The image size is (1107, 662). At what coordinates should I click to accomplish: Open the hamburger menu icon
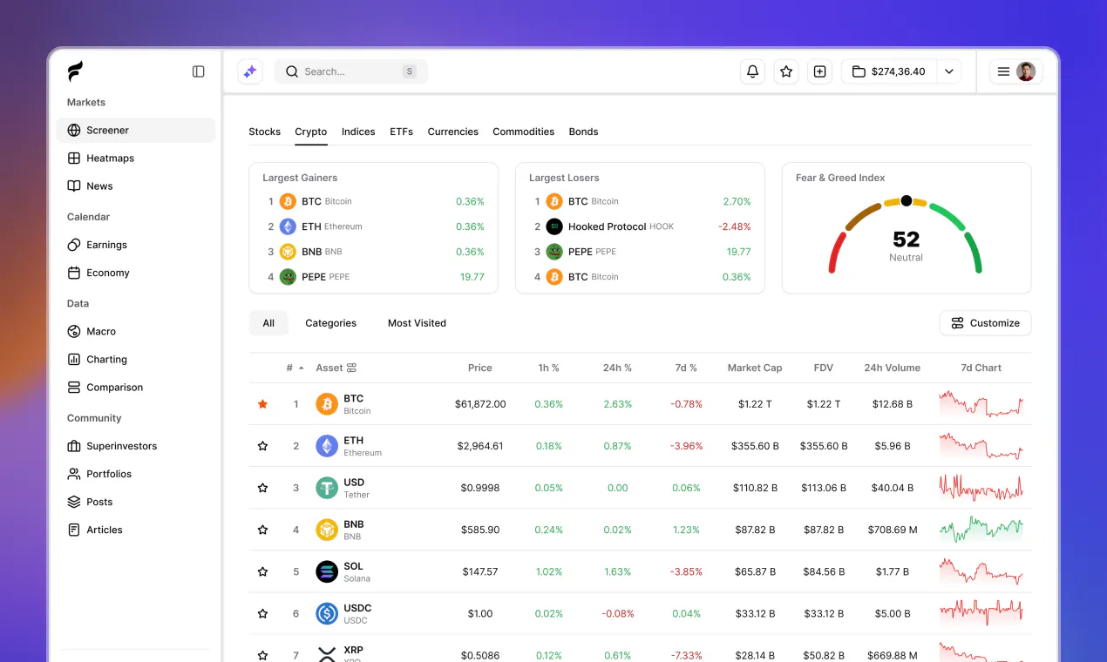tap(1003, 71)
